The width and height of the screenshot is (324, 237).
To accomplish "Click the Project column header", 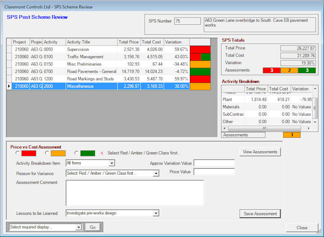I will 21,42.
